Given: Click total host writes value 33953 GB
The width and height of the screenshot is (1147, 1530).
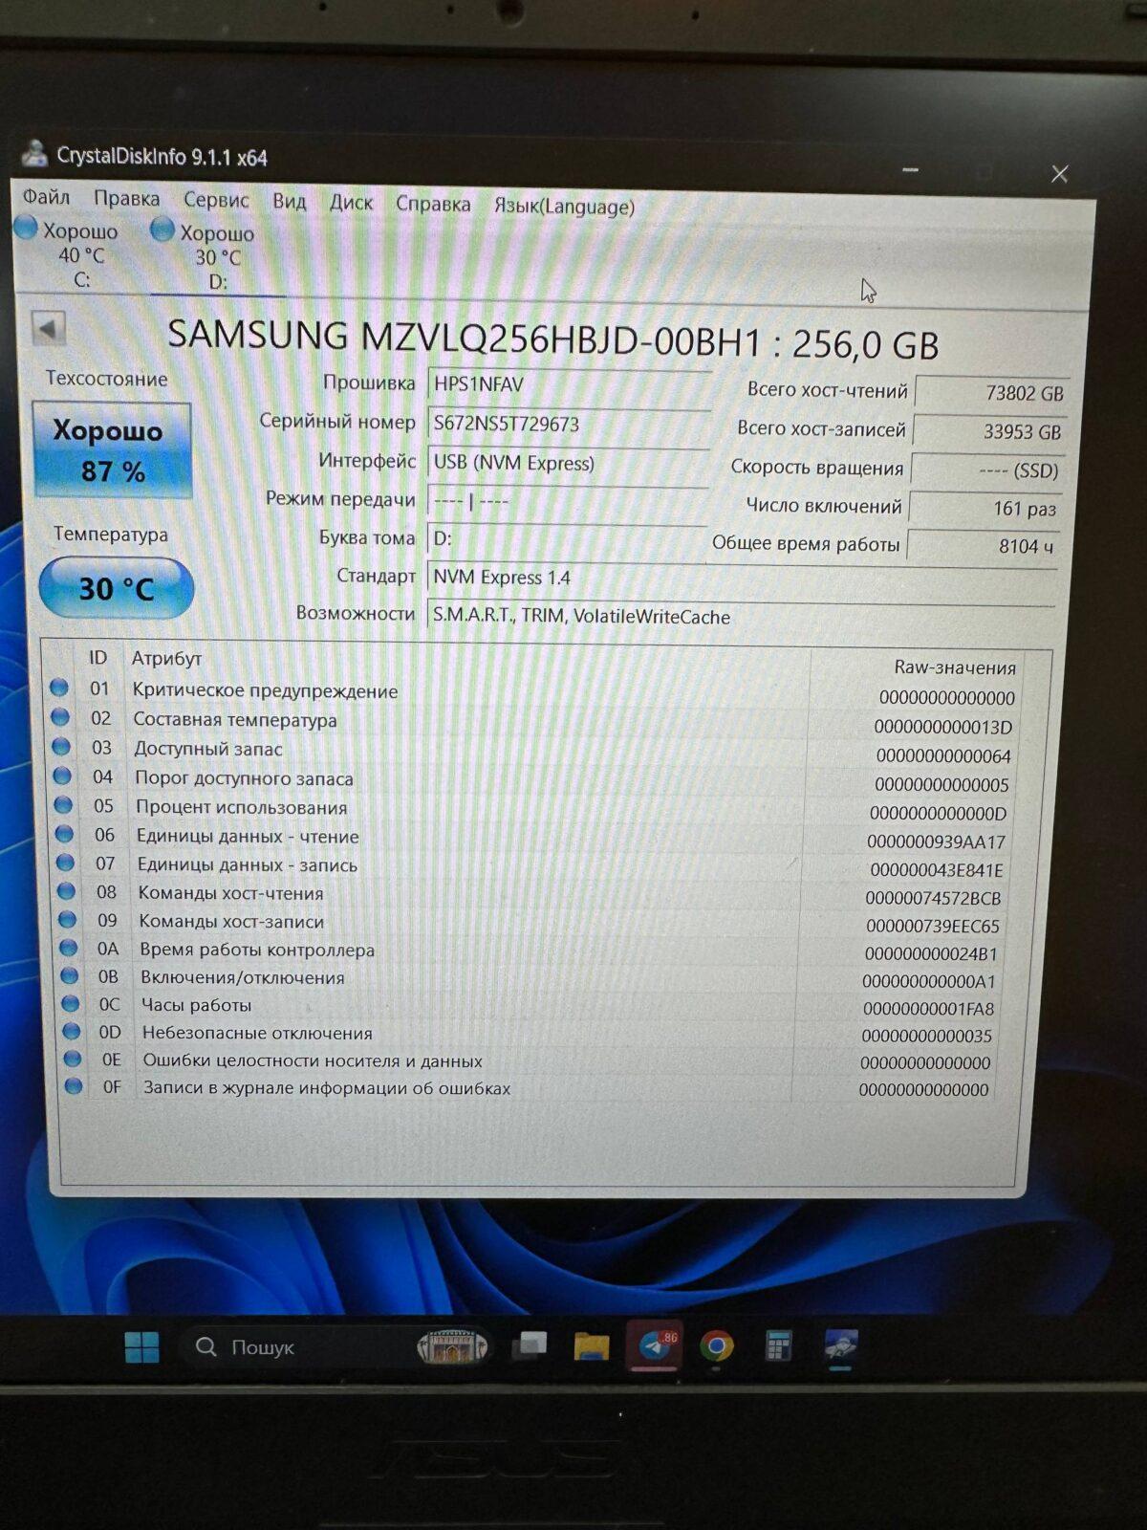Looking at the screenshot, I should click(989, 431).
